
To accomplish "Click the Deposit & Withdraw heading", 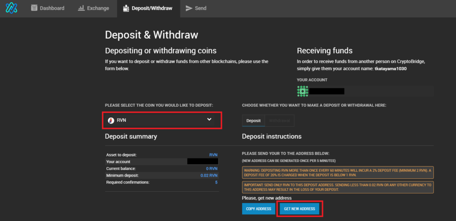I will coord(151,35).
